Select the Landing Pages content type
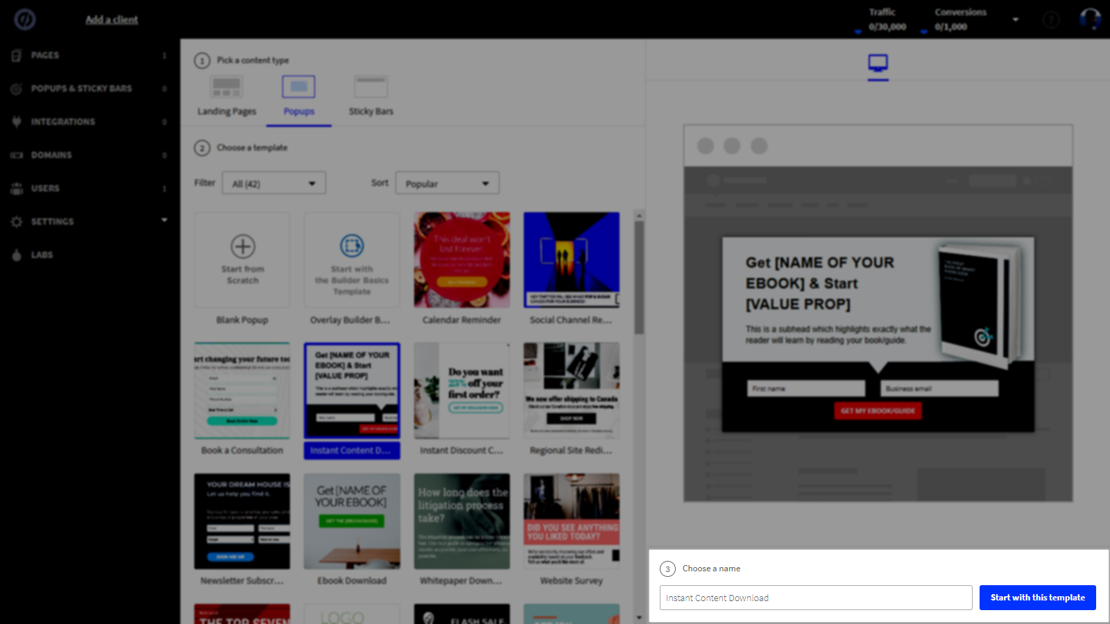The height and width of the screenshot is (624, 1110). (x=227, y=97)
